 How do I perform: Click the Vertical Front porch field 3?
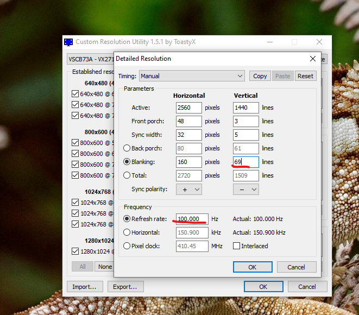click(246, 121)
